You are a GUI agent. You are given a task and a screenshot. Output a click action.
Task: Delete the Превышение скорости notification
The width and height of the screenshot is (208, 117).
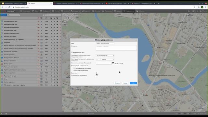(x=60, y=67)
